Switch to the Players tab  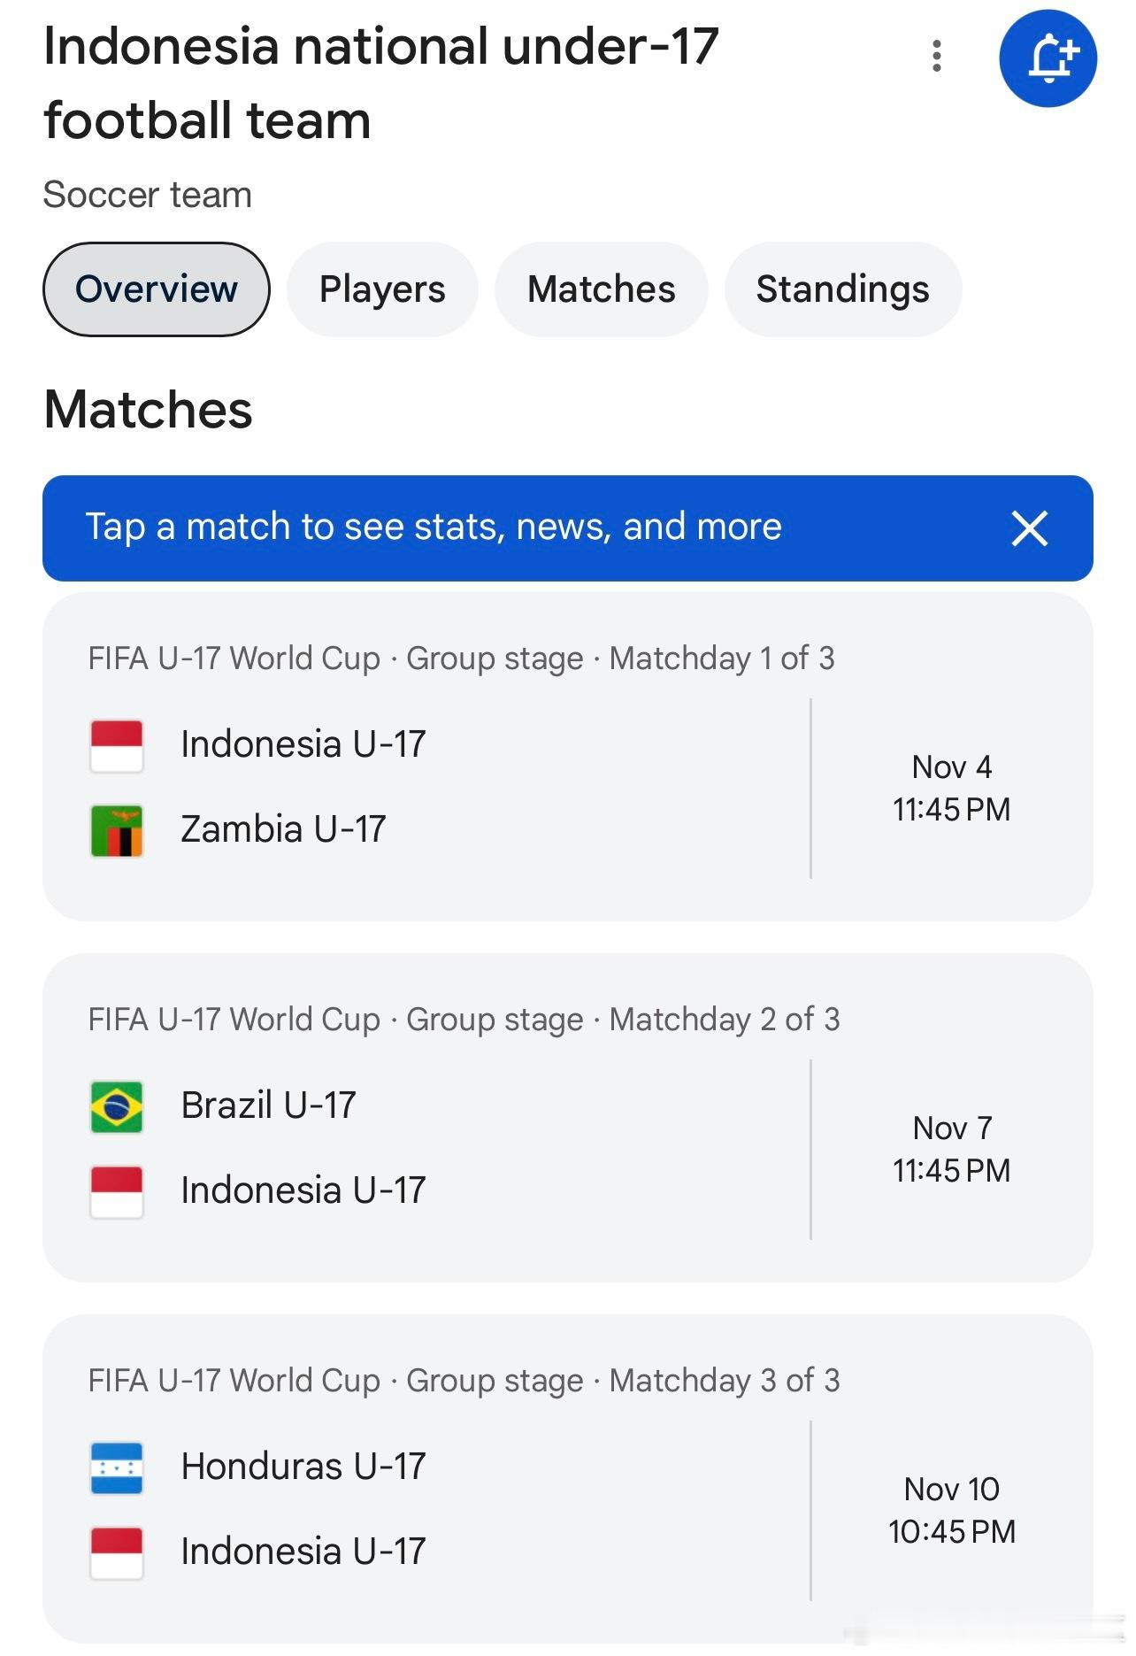coord(382,289)
